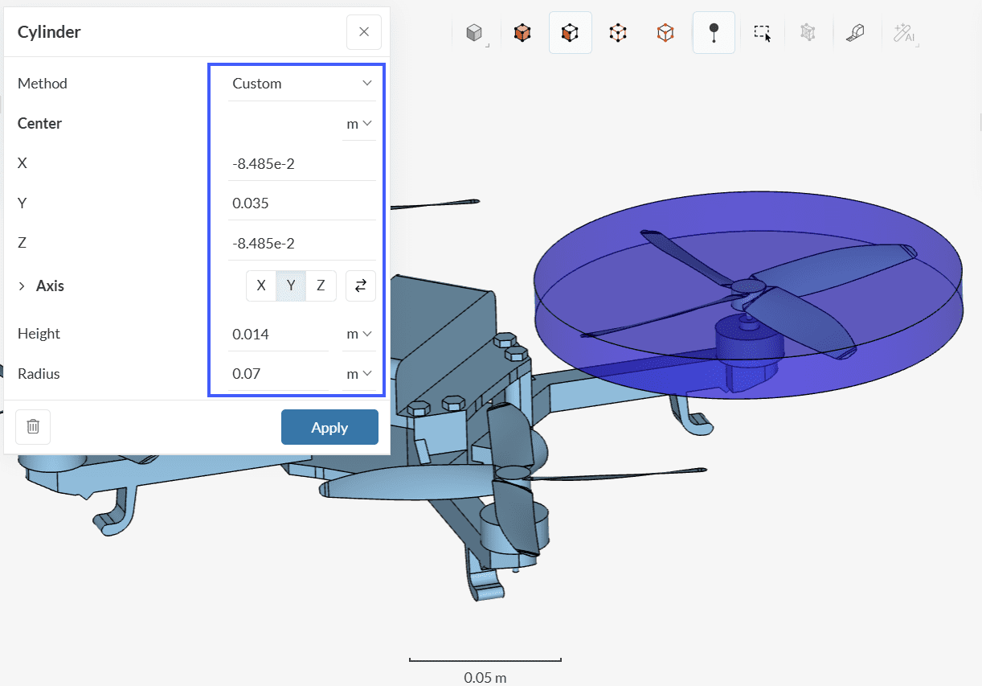Apply the cylinder settings
This screenshot has height=686, width=982.
[329, 427]
